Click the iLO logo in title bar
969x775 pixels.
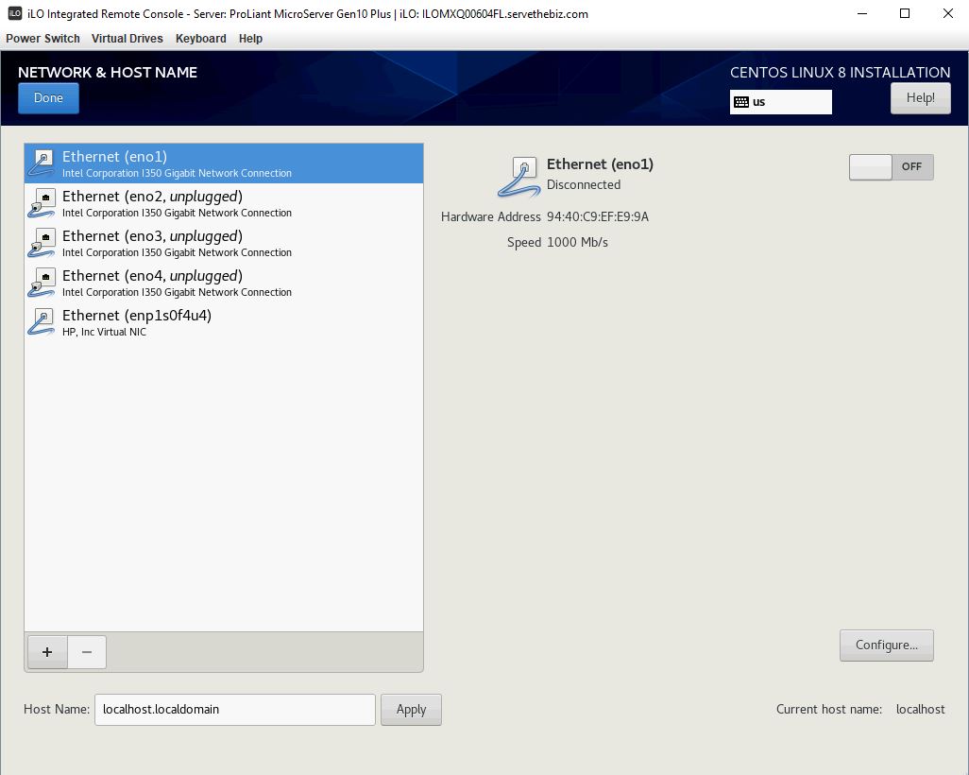click(15, 13)
